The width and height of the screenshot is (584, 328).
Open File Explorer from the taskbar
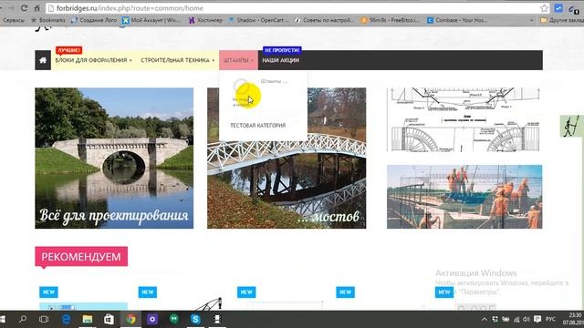(x=88, y=319)
